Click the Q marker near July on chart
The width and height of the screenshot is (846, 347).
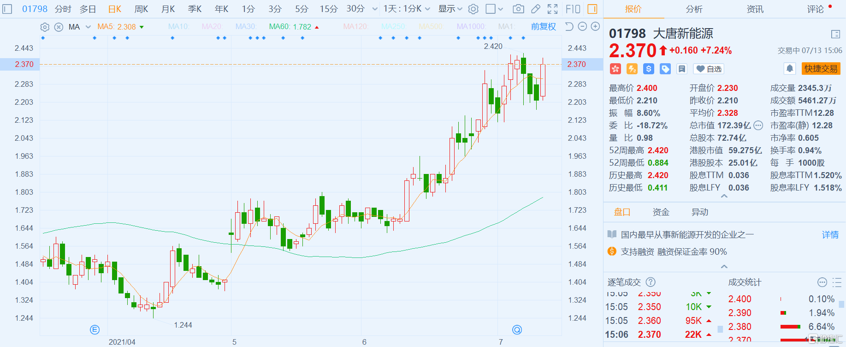[517, 329]
